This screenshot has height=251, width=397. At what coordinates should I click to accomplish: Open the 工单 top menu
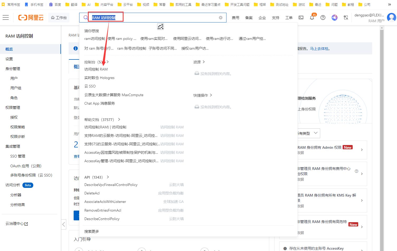(289, 18)
